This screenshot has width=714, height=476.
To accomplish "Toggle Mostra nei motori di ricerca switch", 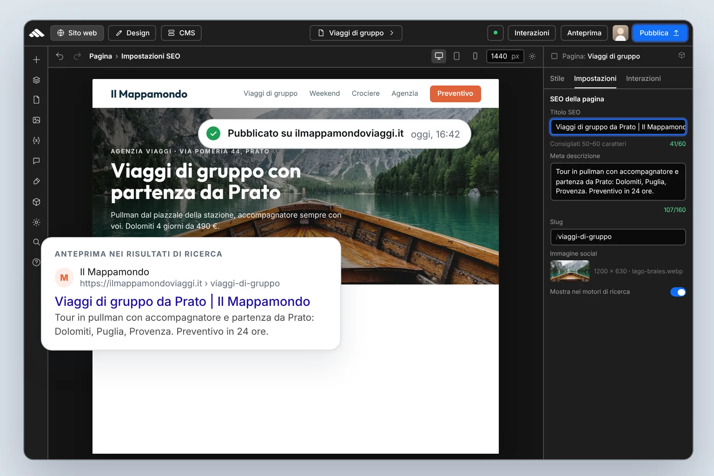I will click(x=678, y=292).
